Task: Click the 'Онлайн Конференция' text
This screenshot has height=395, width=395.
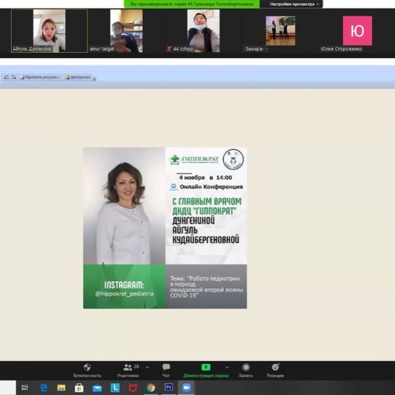Action: [x=211, y=187]
